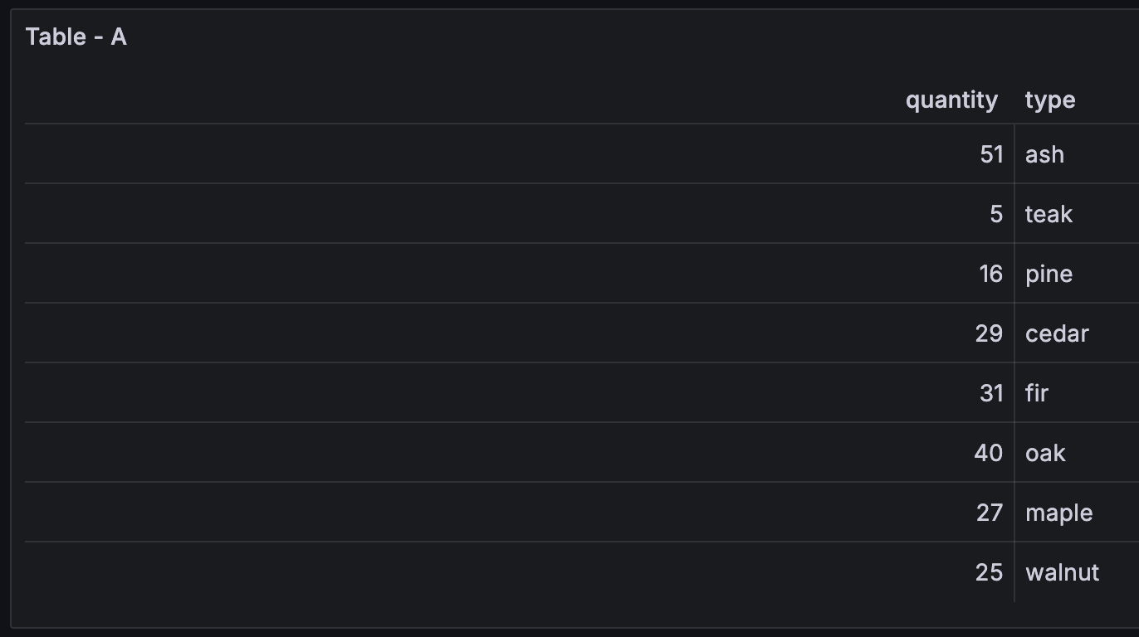1139x637 pixels.
Task: Click the "cedar" type cell
Action: coord(1057,333)
